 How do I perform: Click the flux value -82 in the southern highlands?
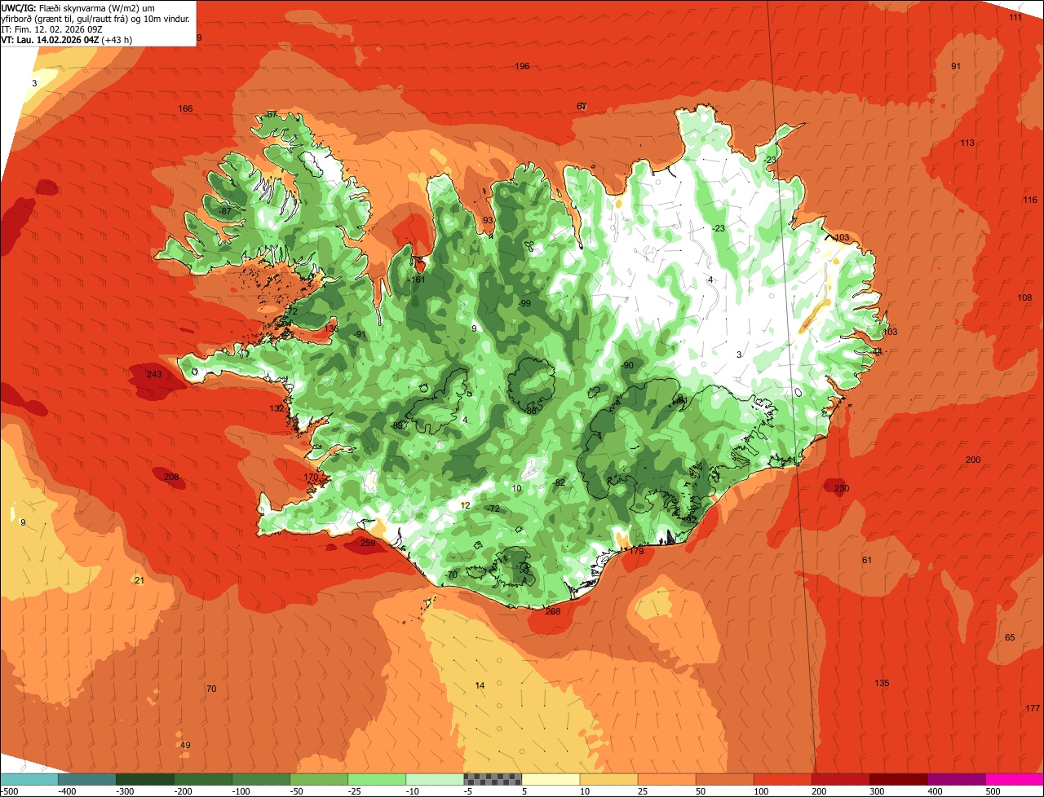pyautogui.click(x=559, y=482)
